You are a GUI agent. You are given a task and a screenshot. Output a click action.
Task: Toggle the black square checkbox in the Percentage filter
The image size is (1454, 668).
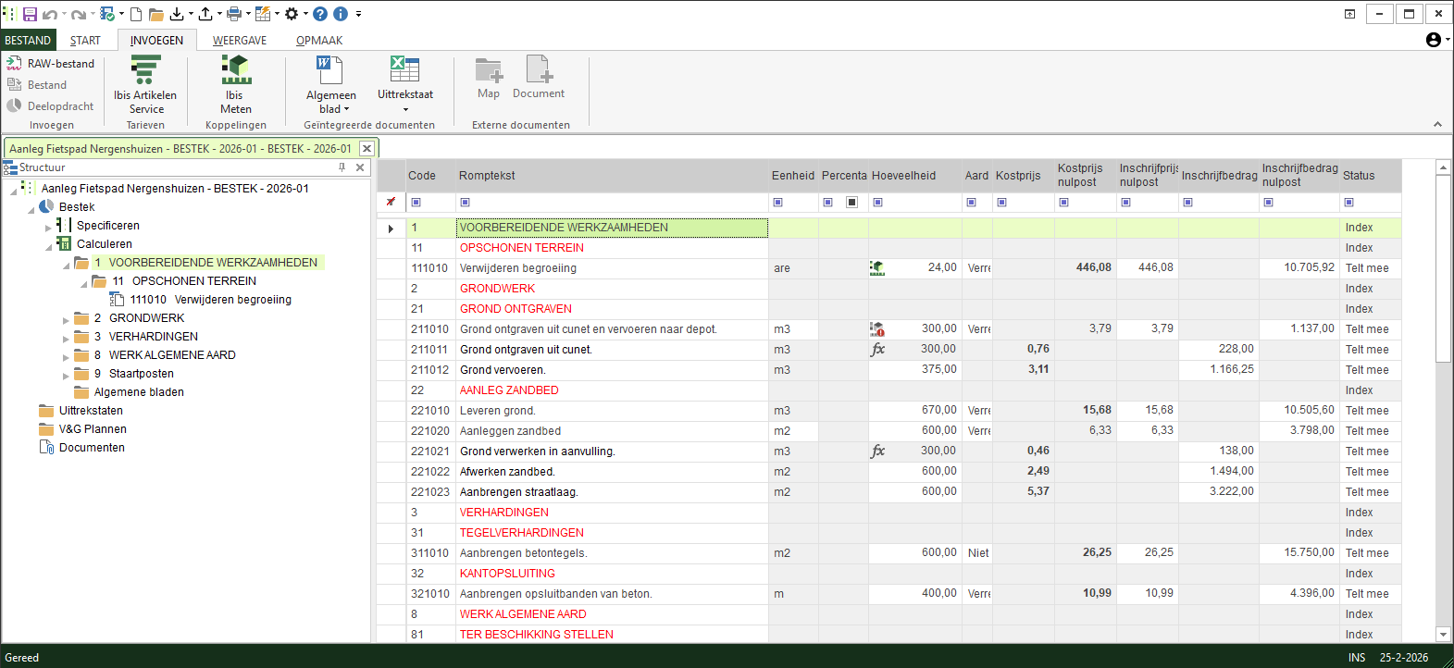coord(852,203)
